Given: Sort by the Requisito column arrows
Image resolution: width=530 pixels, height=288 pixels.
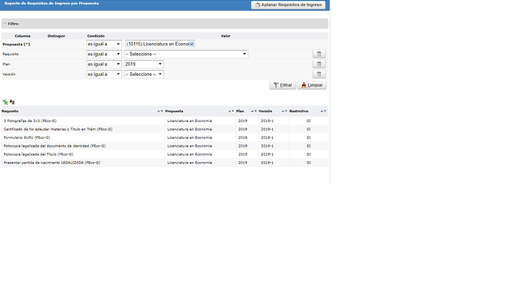Looking at the screenshot, I should tap(161, 111).
